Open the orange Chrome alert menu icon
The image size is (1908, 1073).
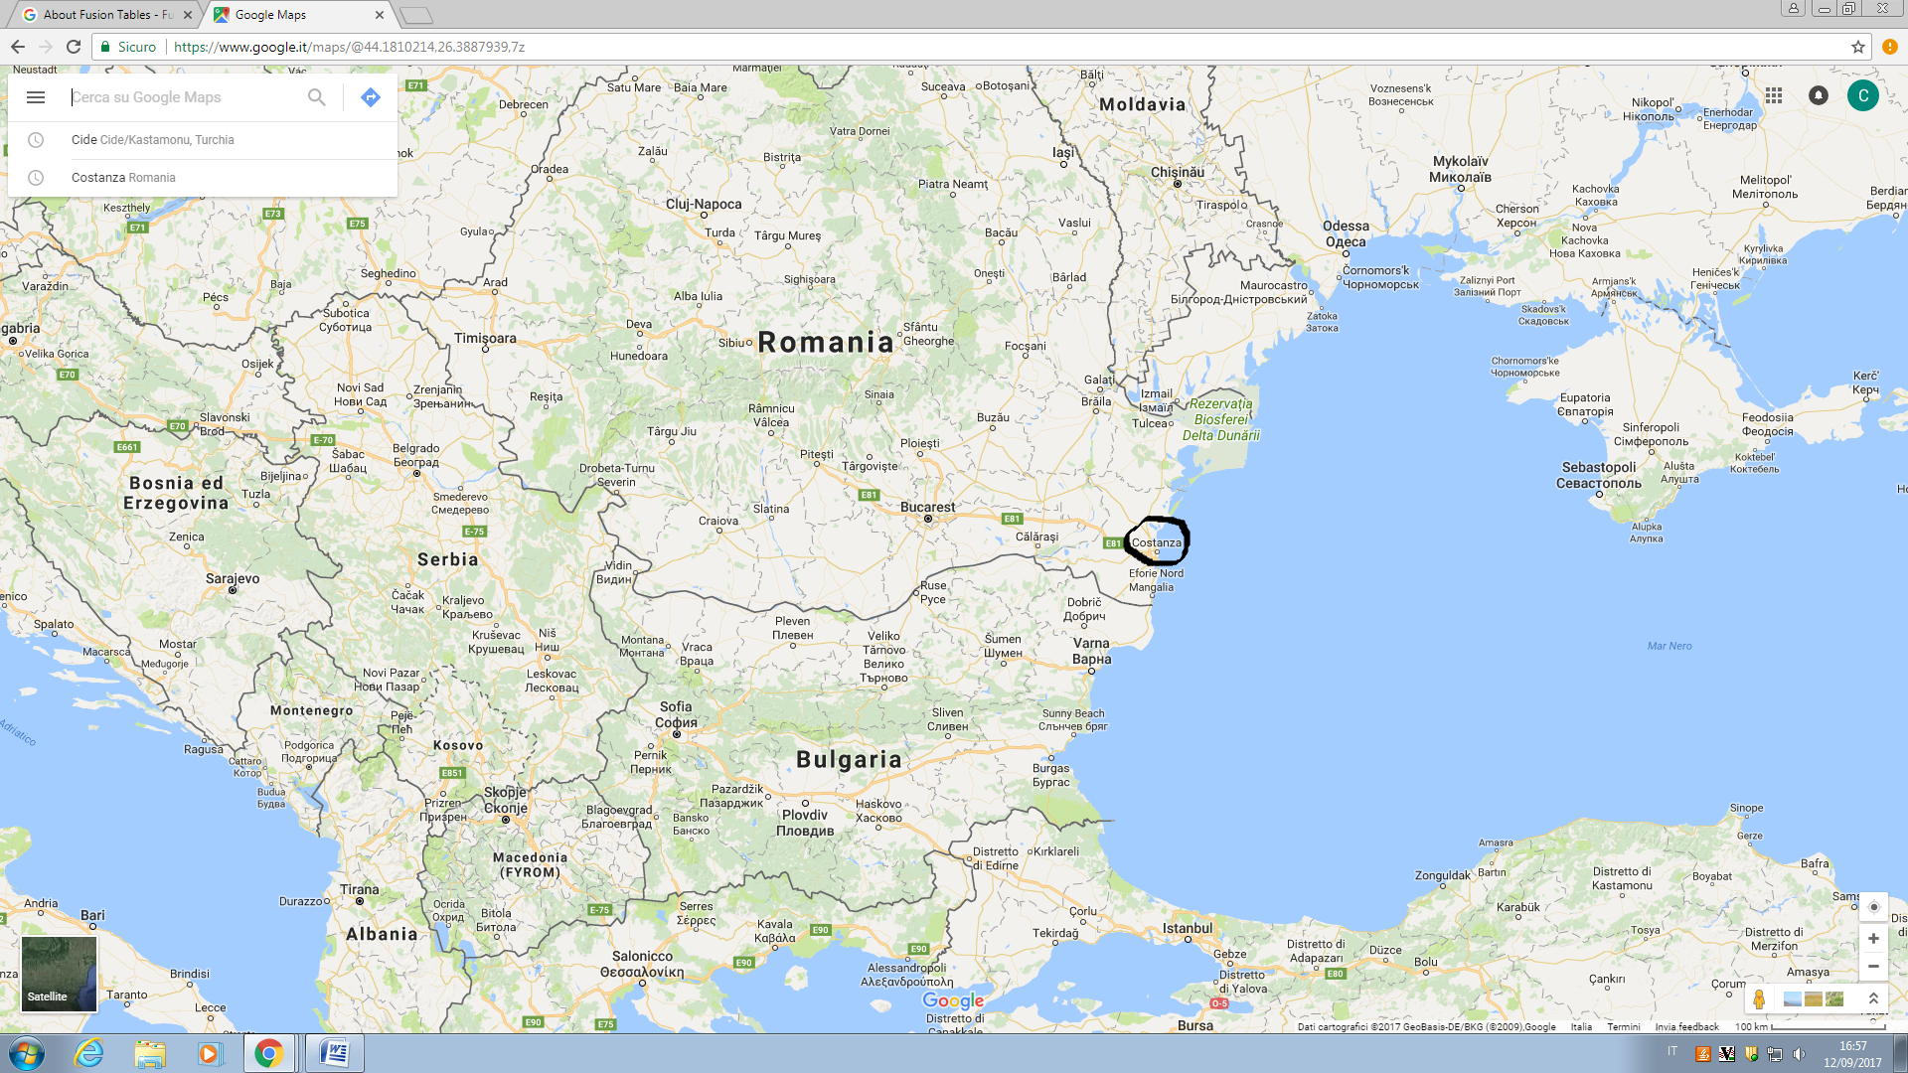click(1890, 47)
